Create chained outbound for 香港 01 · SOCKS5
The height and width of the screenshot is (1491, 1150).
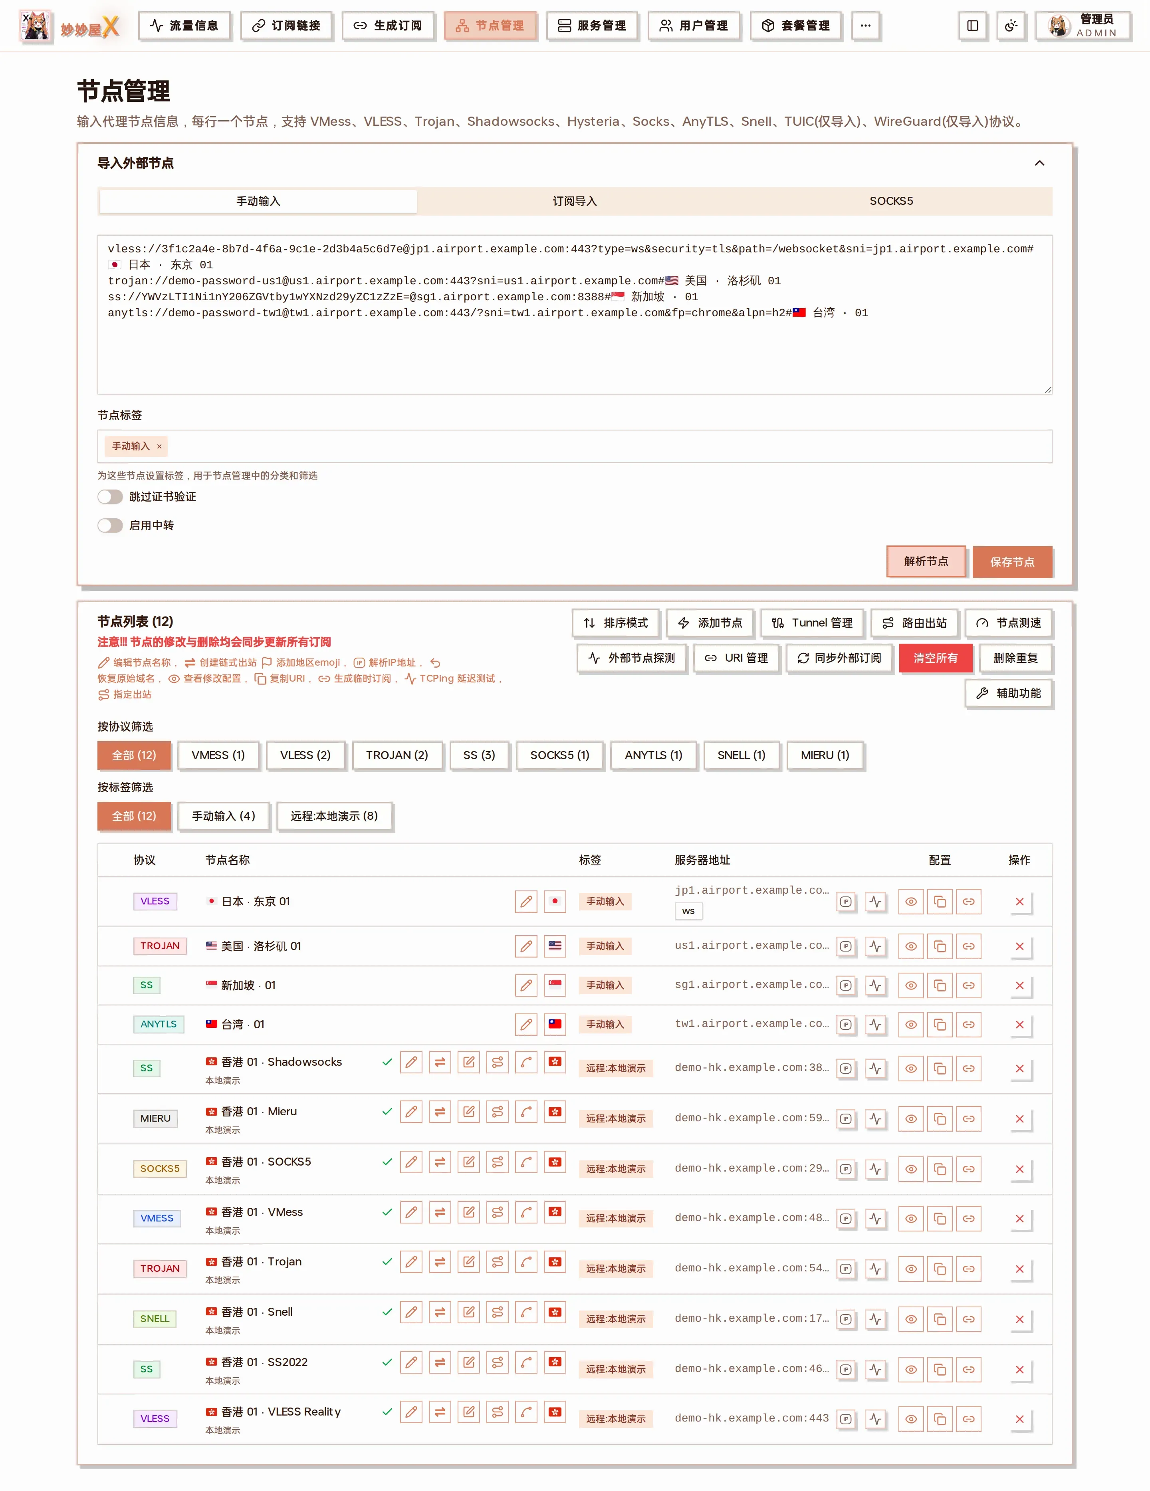tap(440, 1162)
